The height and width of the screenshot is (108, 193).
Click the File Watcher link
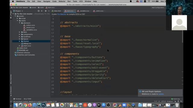[x=62, y=14]
